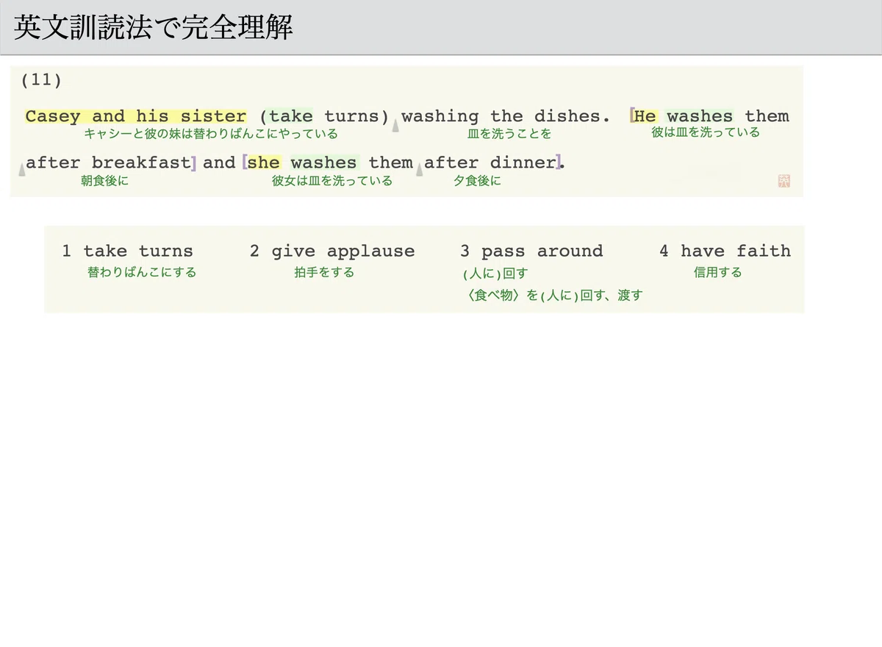Choose answer option '3 pass around'
Viewport: 882px width, 647px height.
coord(531,251)
